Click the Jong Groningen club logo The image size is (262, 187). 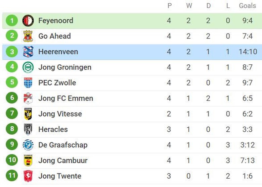tap(28, 67)
